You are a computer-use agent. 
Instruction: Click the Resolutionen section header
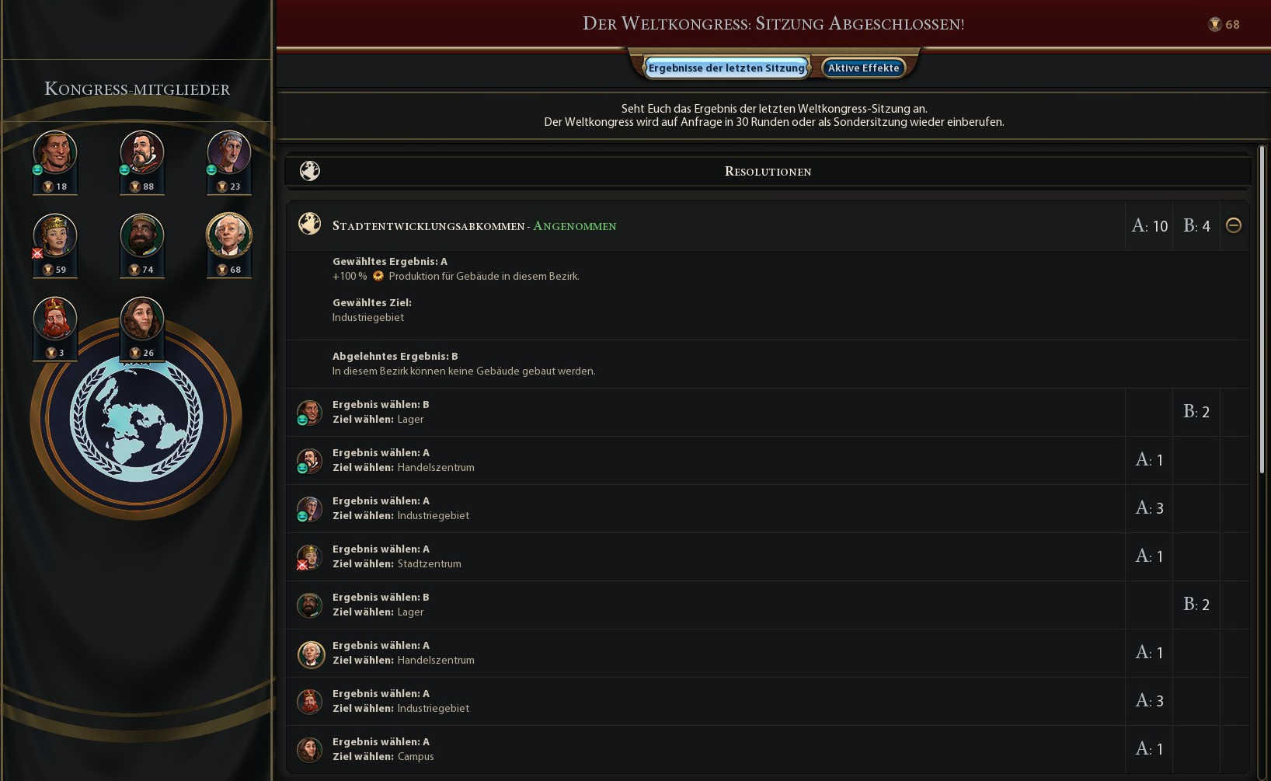(768, 171)
